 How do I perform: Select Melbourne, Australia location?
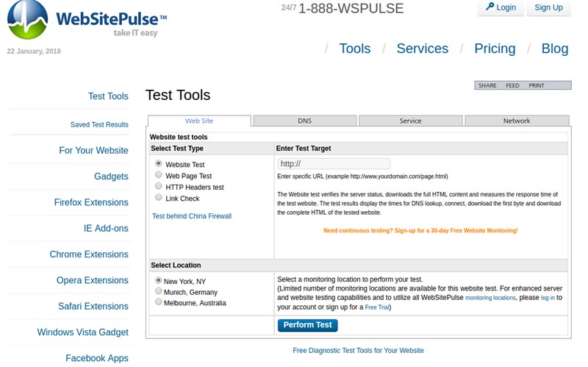pyautogui.click(x=159, y=302)
